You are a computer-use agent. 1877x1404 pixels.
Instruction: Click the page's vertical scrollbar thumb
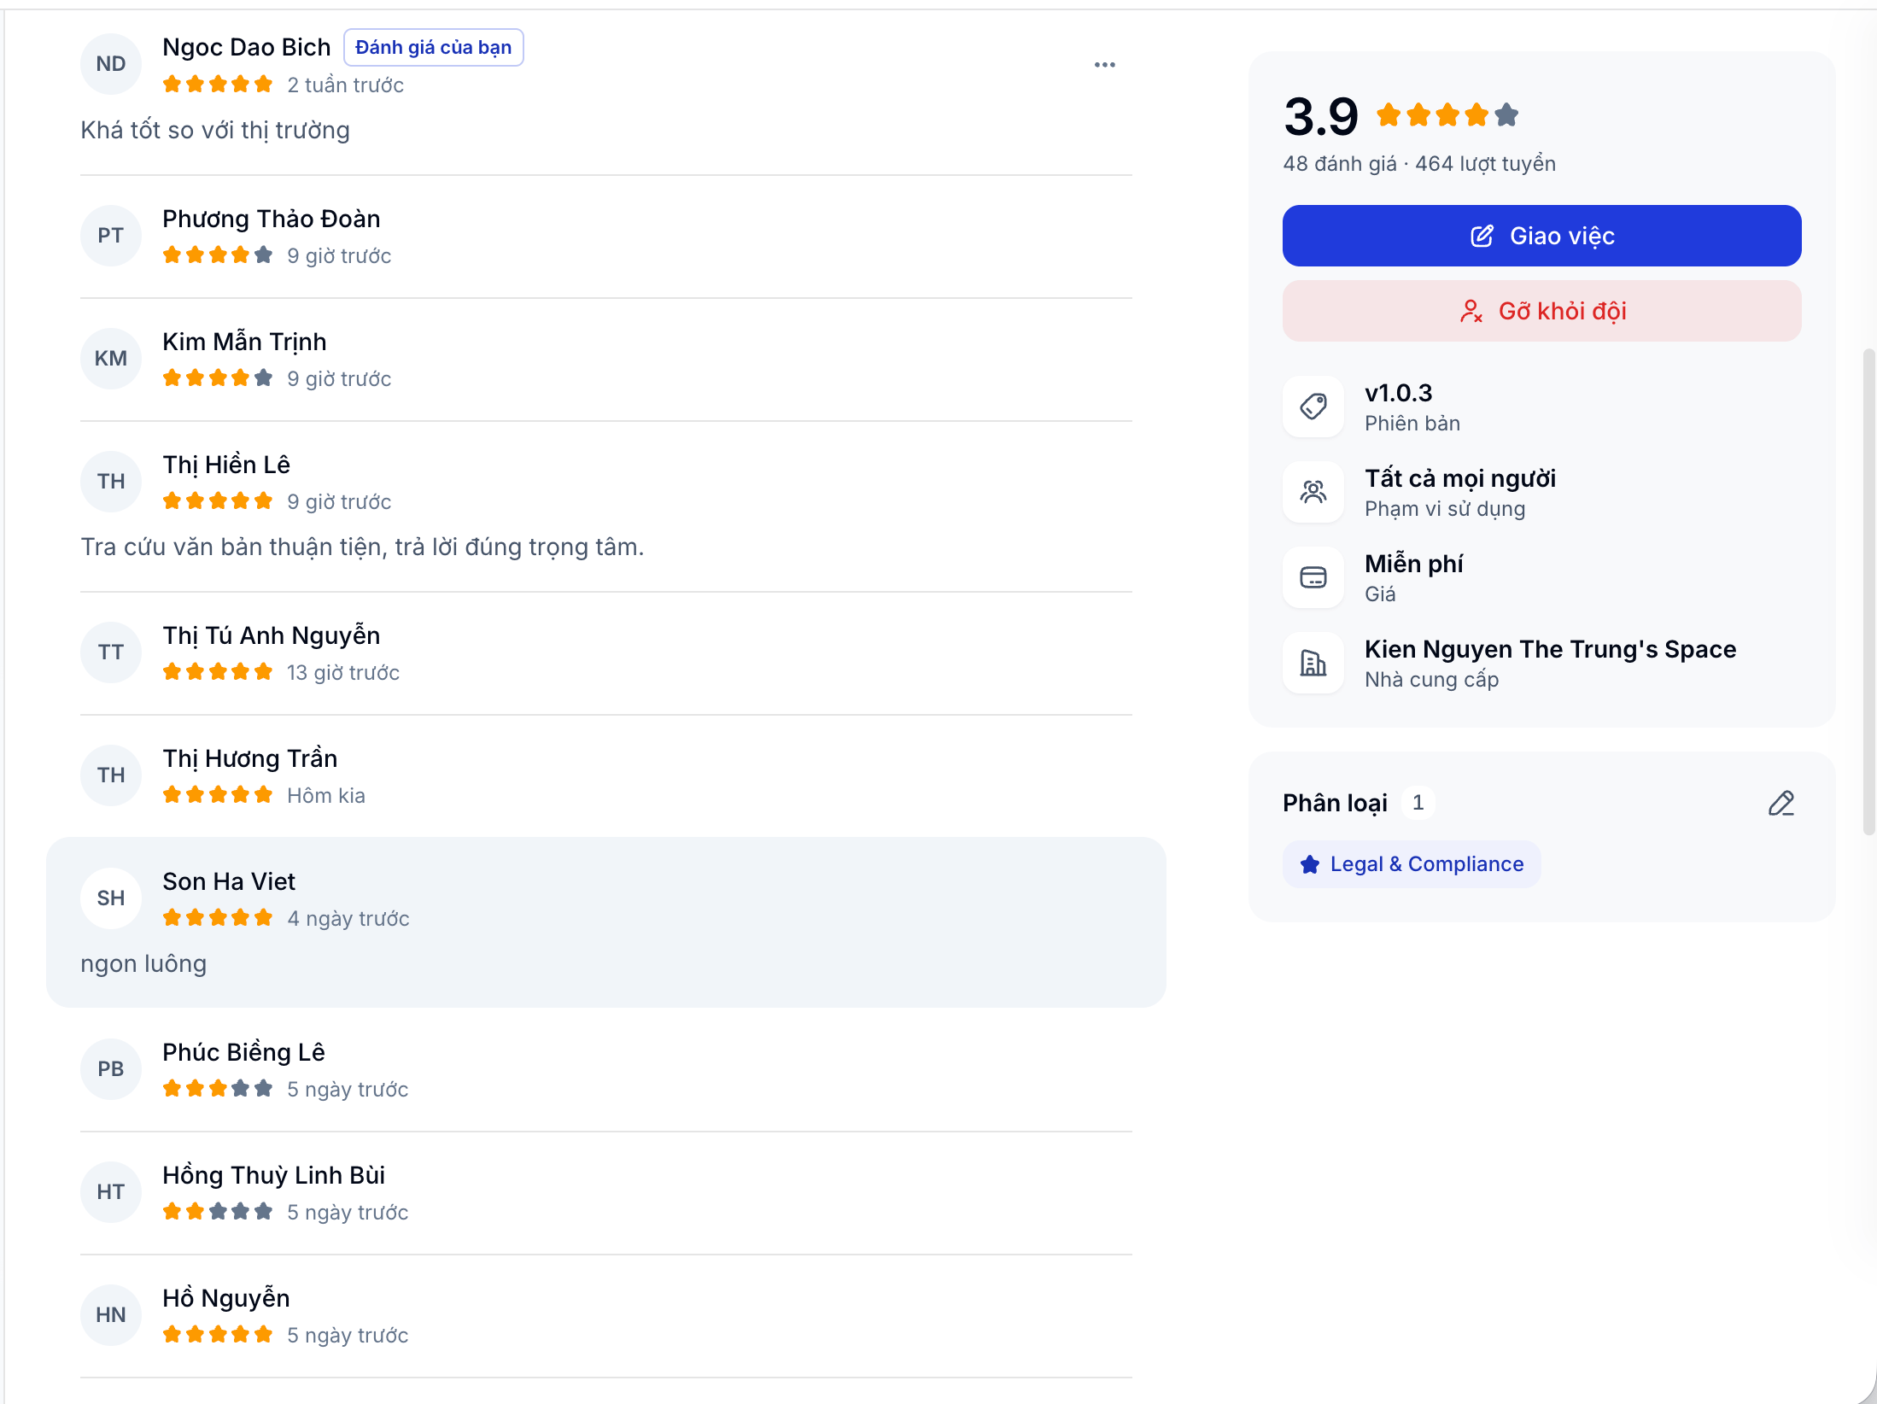(x=1868, y=591)
